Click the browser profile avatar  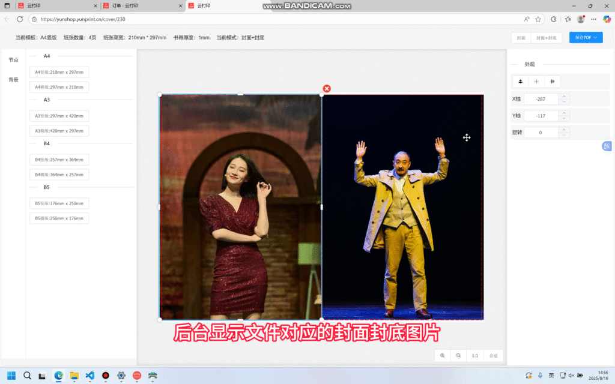click(581, 19)
